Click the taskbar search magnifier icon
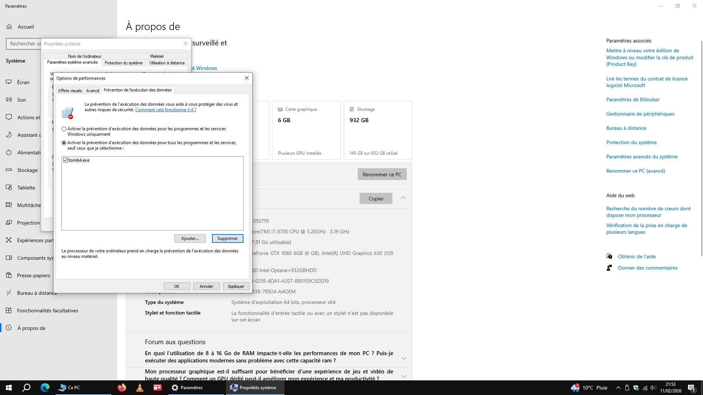The height and width of the screenshot is (395, 703). coord(26,388)
